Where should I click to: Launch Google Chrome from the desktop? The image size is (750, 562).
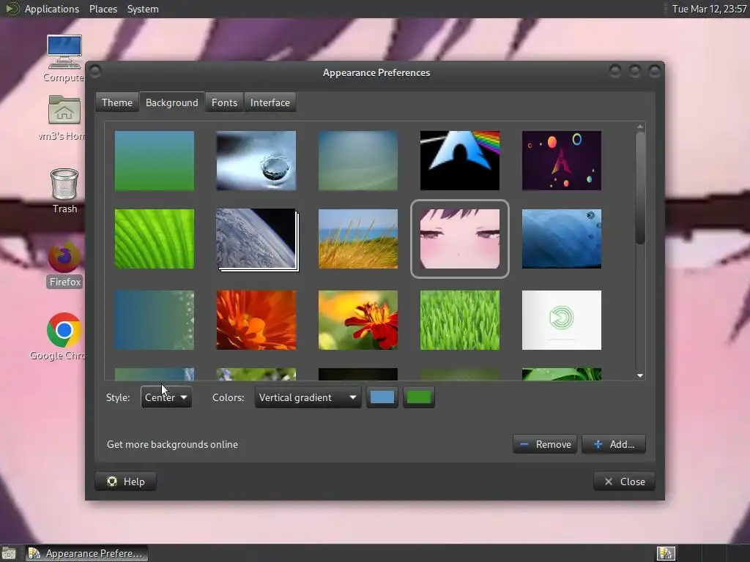pyautogui.click(x=64, y=336)
